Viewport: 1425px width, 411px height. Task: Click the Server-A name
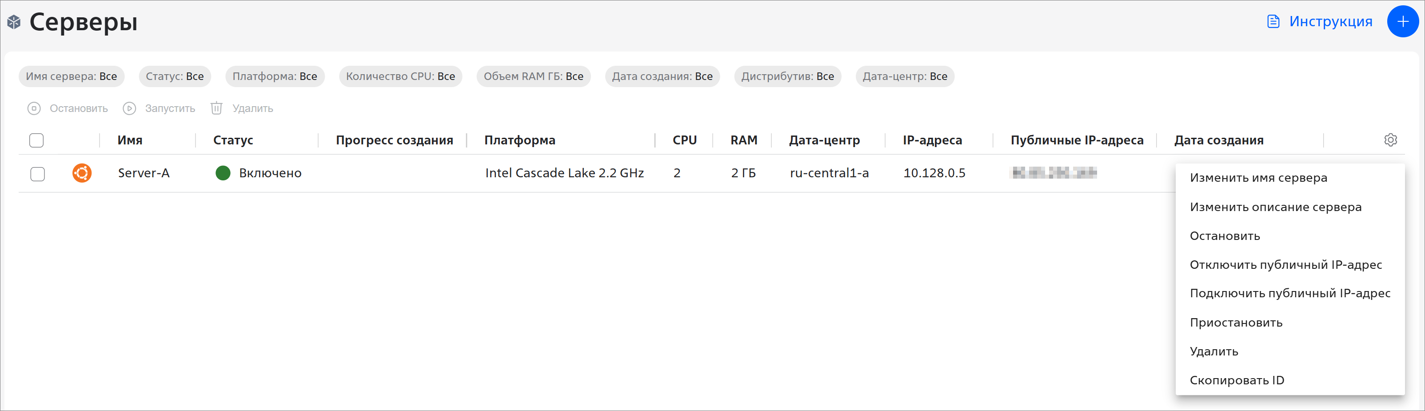(x=143, y=173)
